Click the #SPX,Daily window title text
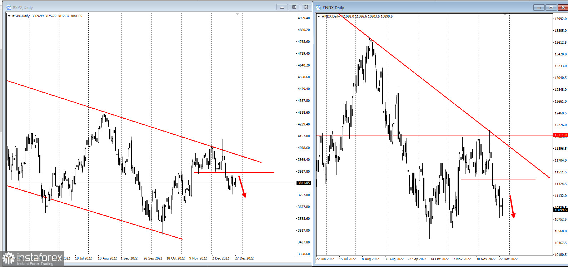The width and height of the screenshot is (568, 267). 23,7
